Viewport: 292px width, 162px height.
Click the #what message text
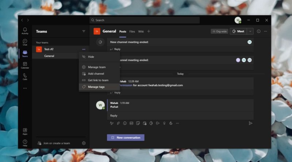114,107
